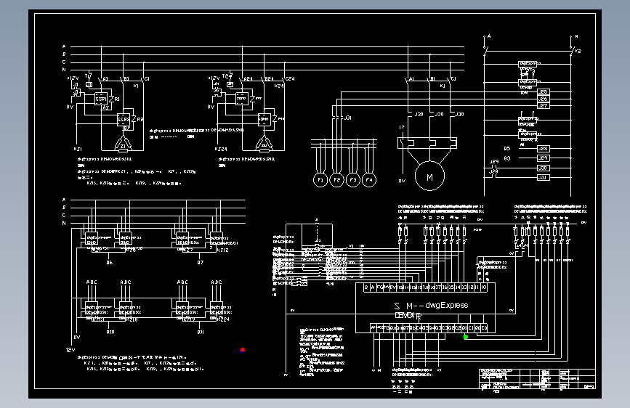Click the T24 label in second circuit
The height and width of the screenshot is (408, 630).
227,76
